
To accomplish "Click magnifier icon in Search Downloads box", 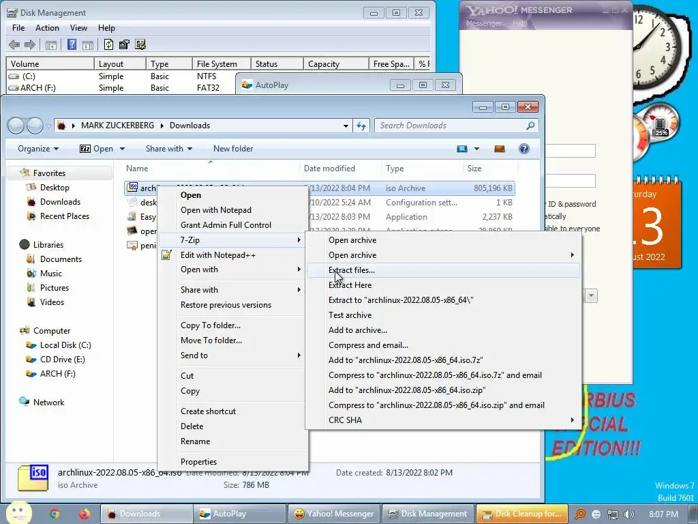I will [530, 126].
